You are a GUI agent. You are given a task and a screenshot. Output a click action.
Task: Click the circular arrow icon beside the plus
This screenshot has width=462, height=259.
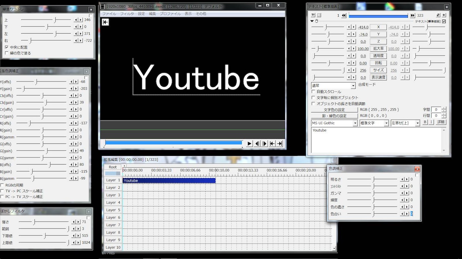[x=438, y=15]
